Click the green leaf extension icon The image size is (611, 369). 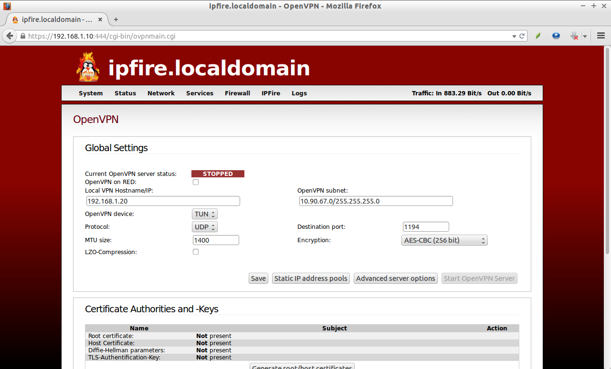tap(538, 36)
